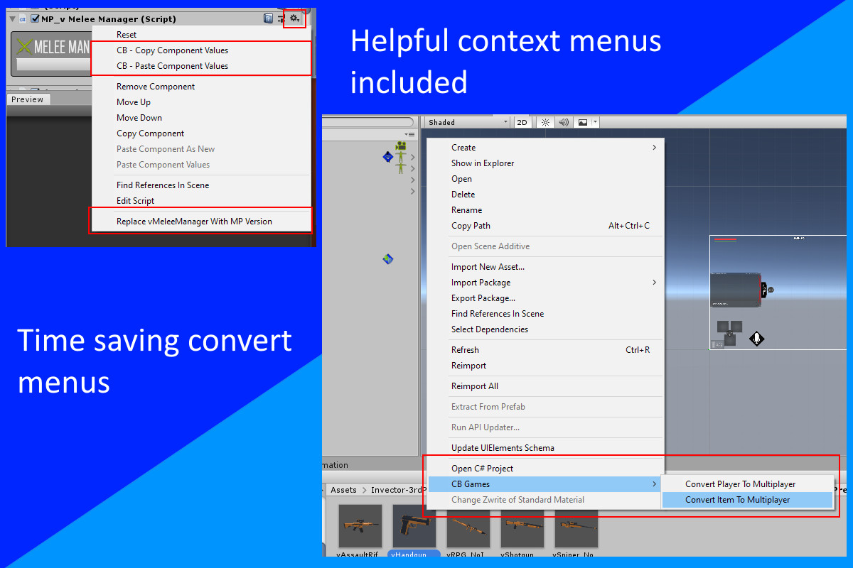
Task: Click the Melee Manager logo banner
Action: point(52,48)
